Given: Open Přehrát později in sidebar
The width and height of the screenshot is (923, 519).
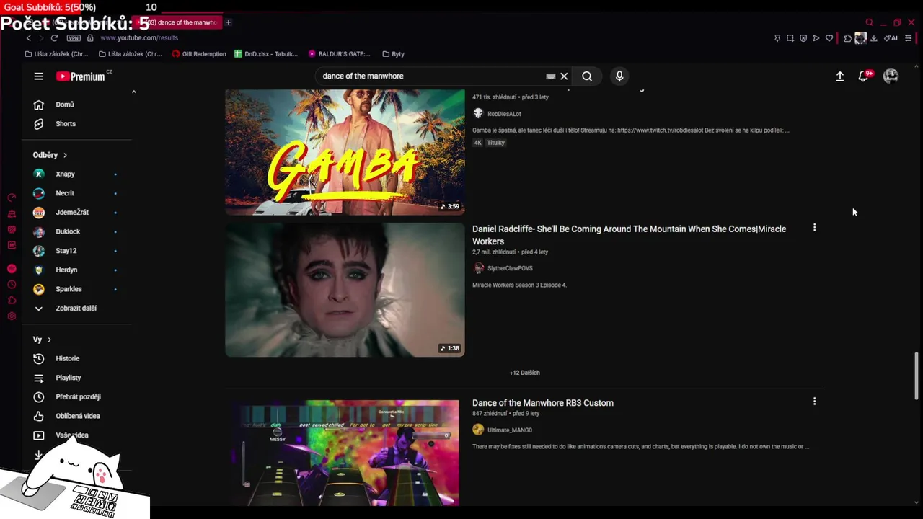Looking at the screenshot, I should tap(76, 397).
